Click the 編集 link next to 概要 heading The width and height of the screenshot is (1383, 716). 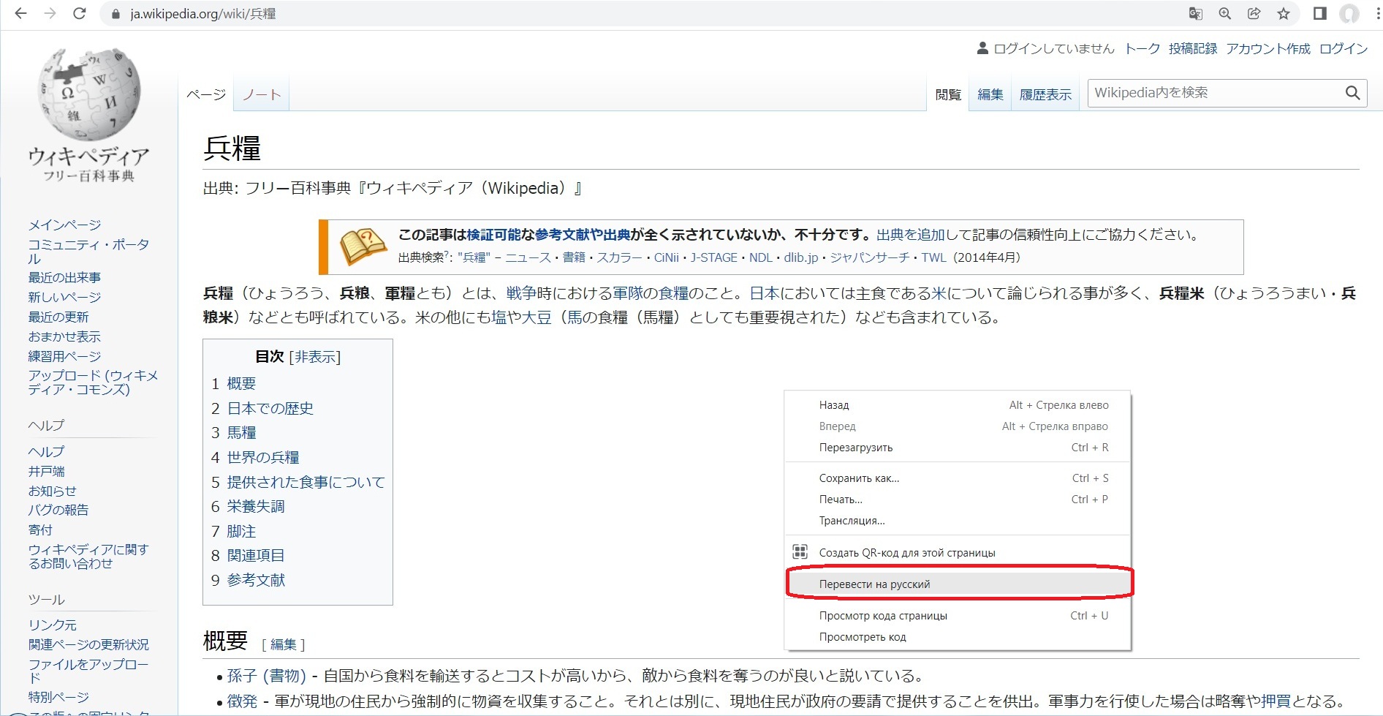click(x=284, y=644)
